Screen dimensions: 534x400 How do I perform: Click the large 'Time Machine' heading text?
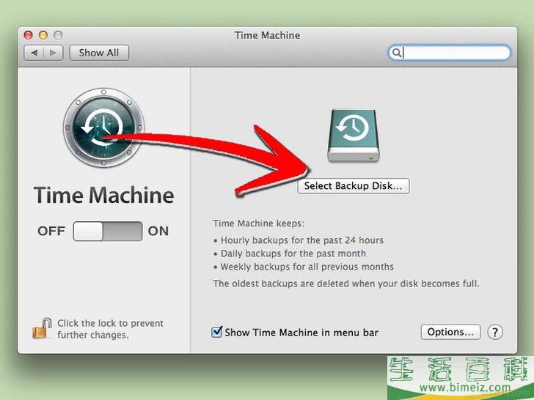click(104, 195)
